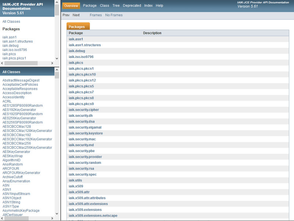Open AESCBCCMac128 class link
Image resolution: width=294 pixels, height=221 pixels.
(x=17, y=126)
